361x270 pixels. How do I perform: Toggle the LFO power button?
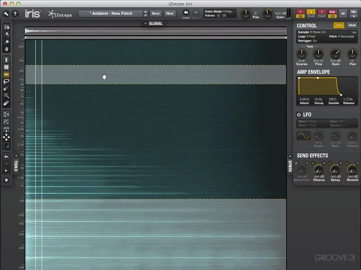coord(299,115)
